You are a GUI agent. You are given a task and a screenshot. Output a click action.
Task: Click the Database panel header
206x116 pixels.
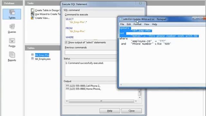point(12,3)
